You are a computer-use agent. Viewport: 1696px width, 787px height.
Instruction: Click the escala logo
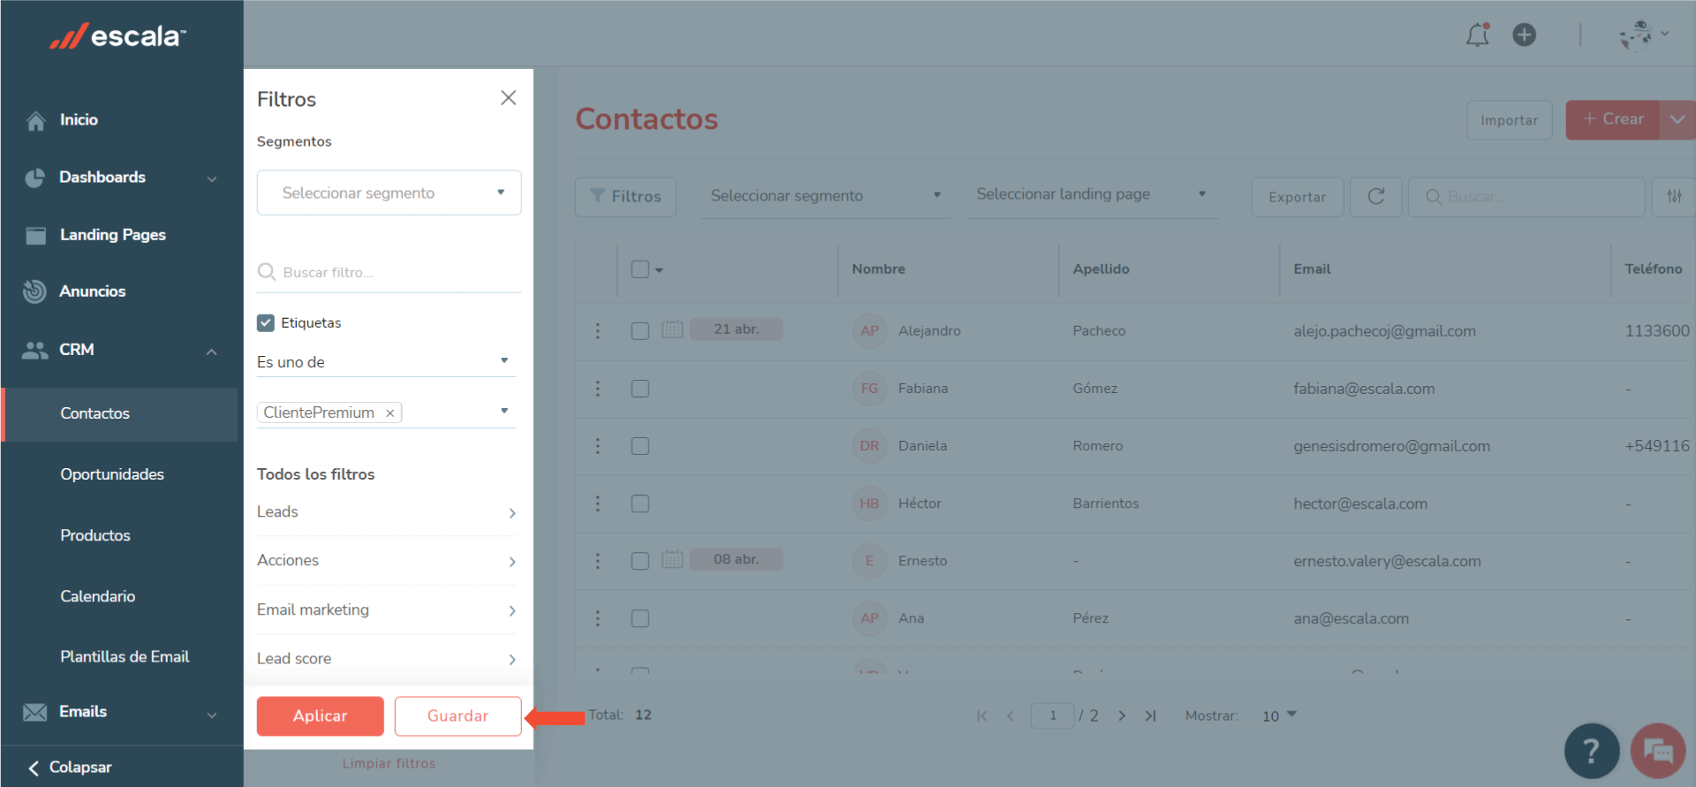click(117, 36)
